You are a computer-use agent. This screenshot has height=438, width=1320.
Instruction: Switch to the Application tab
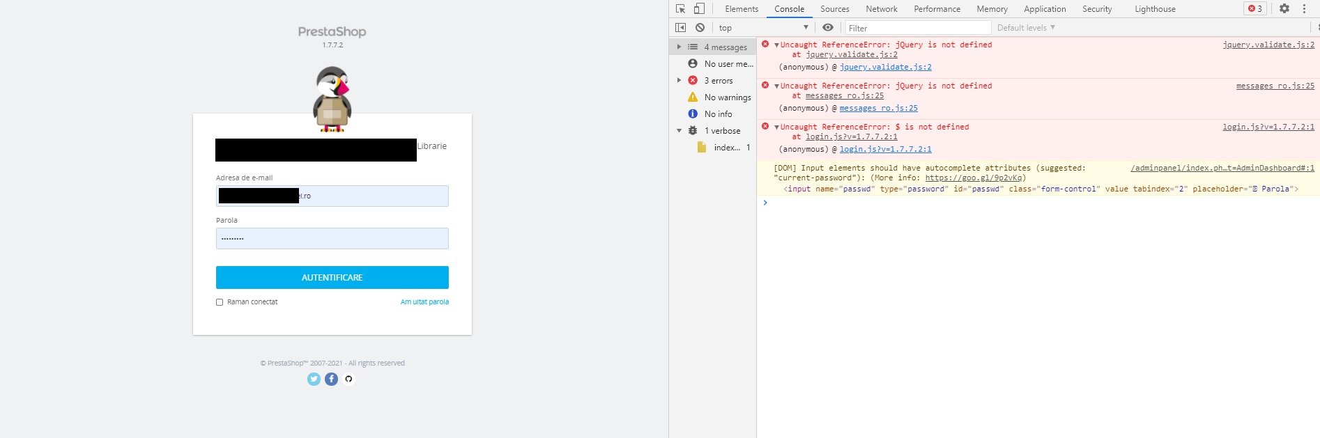[x=1045, y=9]
